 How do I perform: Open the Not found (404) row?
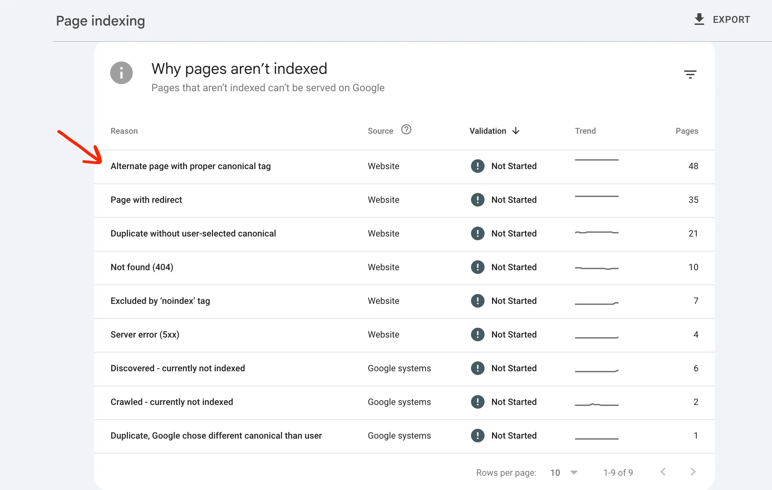tap(404, 268)
